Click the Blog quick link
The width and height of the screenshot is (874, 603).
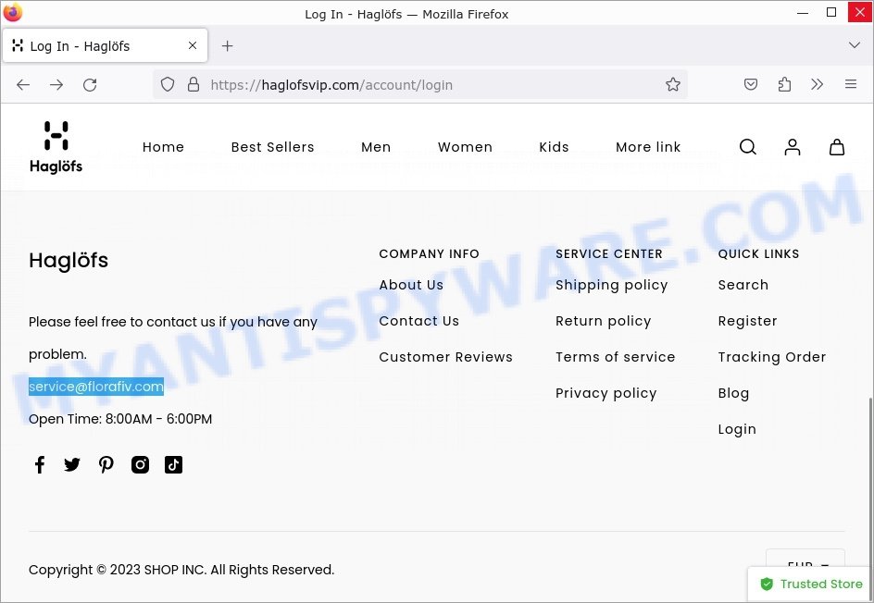click(733, 393)
